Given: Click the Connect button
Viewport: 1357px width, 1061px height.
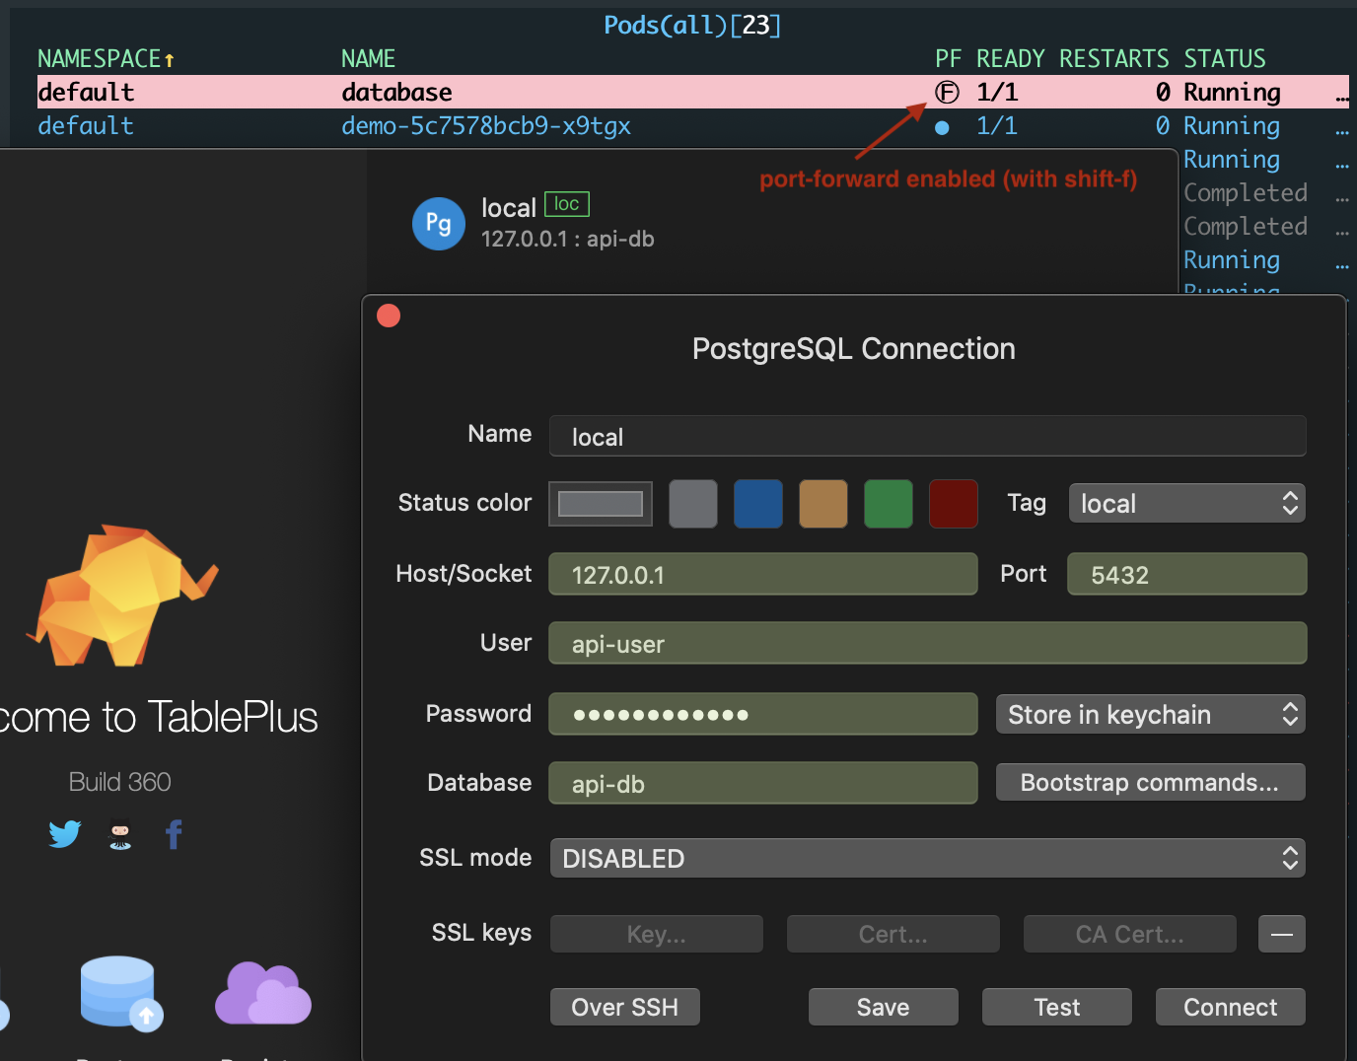Looking at the screenshot, I should point(1231,1007).
